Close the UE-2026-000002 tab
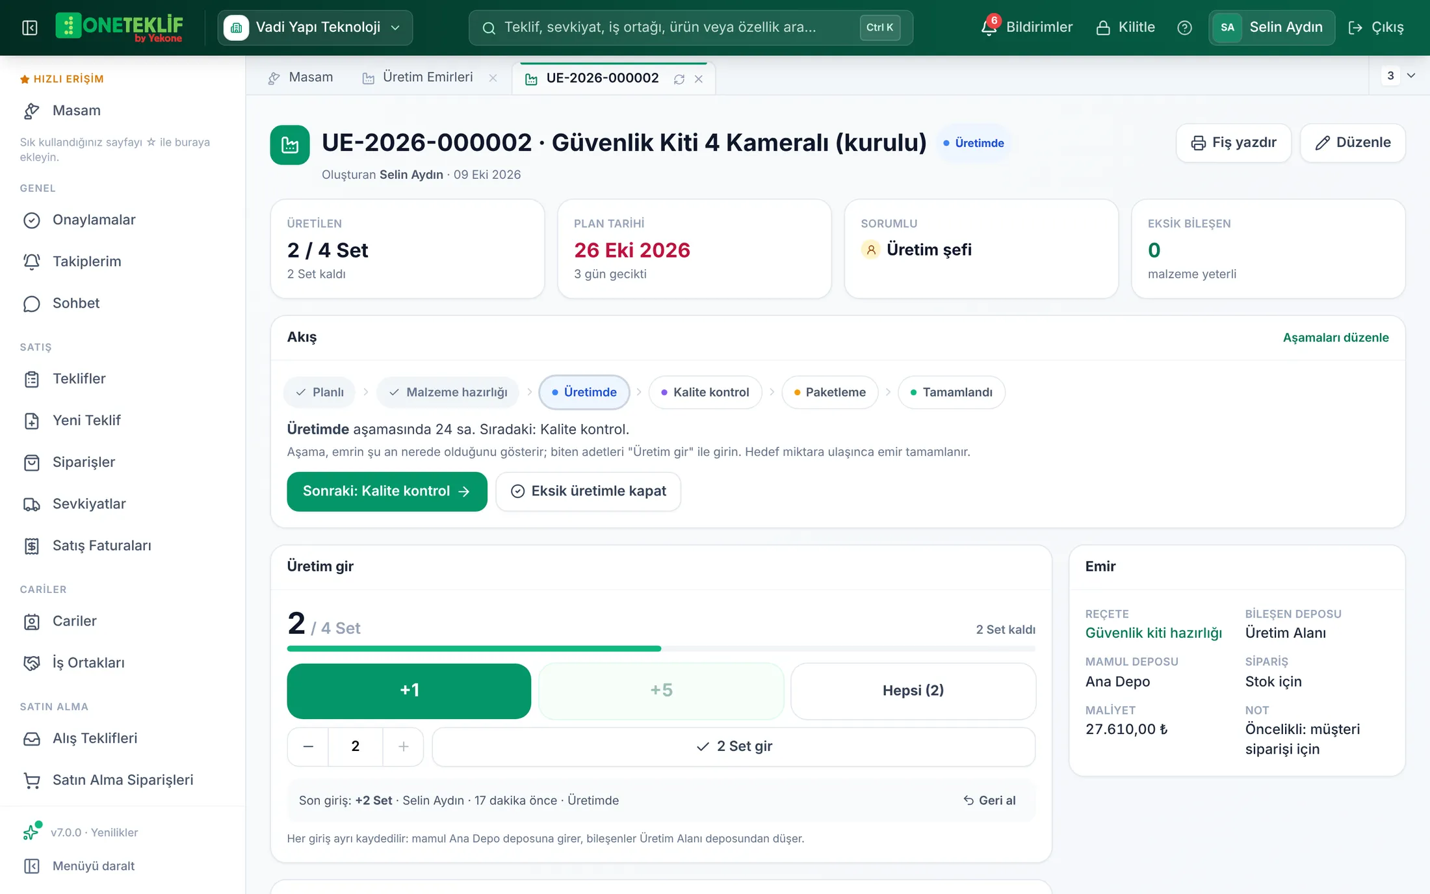Screen dimensions: 1430x894 (699, 79)
